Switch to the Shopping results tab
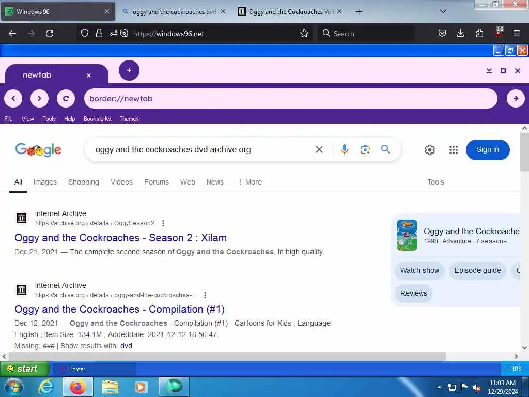The image size is (529, 397). (84, 182)
